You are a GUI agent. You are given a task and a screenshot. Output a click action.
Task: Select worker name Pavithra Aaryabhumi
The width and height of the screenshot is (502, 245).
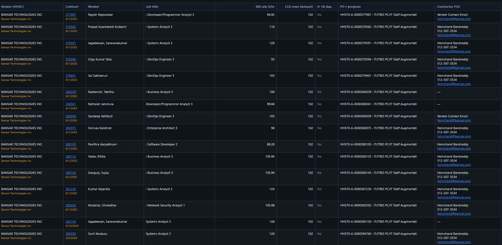point(103,144)
